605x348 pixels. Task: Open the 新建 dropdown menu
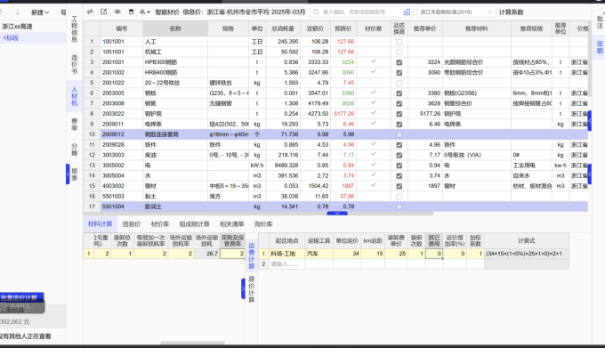pos(40,12)
